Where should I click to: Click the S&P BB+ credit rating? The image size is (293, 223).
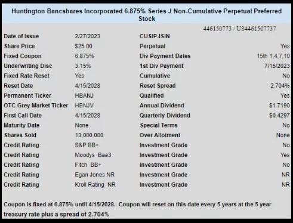click(x=87, y=145)
